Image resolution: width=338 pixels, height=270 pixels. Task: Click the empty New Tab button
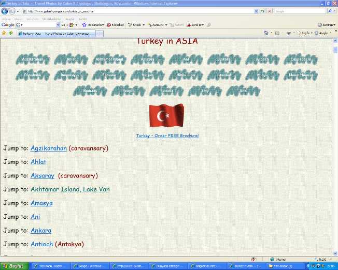pos(100,34)
